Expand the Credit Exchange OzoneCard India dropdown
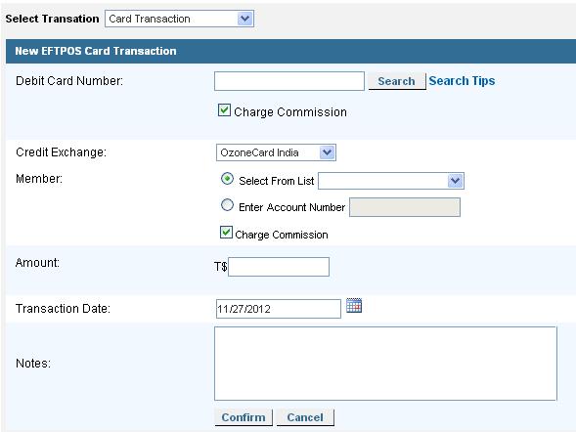Viewport: 576px width, 432px height. click(276, 152)
